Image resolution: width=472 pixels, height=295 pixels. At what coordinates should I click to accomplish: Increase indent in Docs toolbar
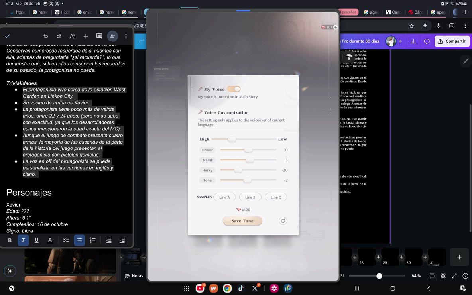[122, 240]
